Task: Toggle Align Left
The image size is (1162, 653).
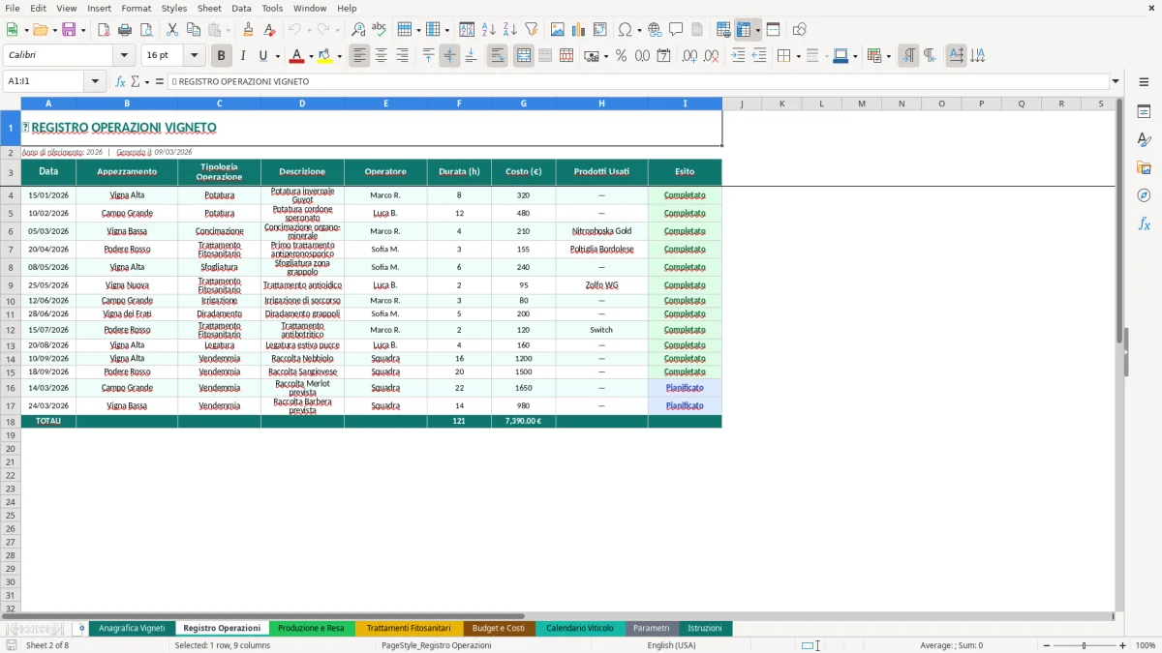Action: pos(360,56)
